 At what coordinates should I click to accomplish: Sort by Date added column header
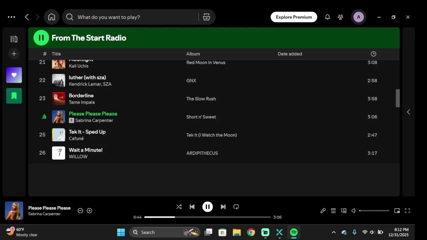coord(290,54)
